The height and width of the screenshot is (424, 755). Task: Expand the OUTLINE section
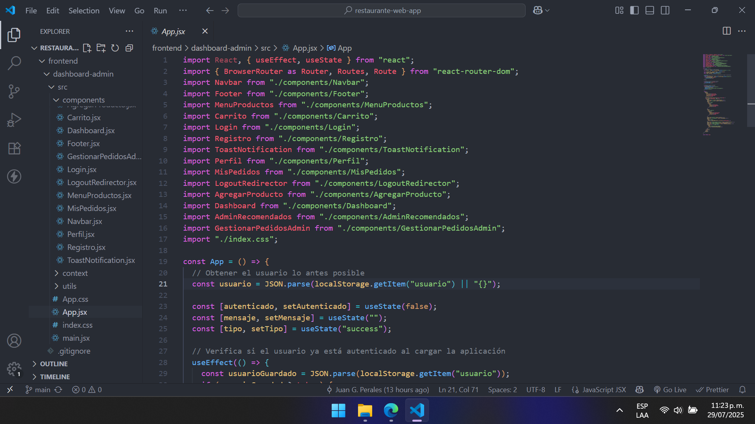point(54,364)
